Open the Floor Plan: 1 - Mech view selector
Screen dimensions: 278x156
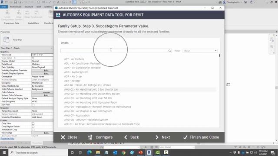26,48
